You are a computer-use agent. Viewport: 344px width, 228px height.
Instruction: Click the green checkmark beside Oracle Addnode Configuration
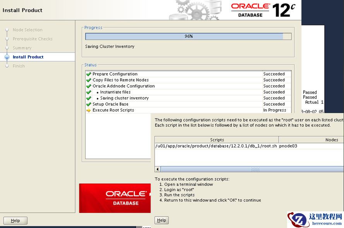point(89,86)
